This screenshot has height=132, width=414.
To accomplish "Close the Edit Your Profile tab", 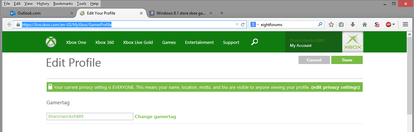I will pyautogui.click(x=141, y=13).
